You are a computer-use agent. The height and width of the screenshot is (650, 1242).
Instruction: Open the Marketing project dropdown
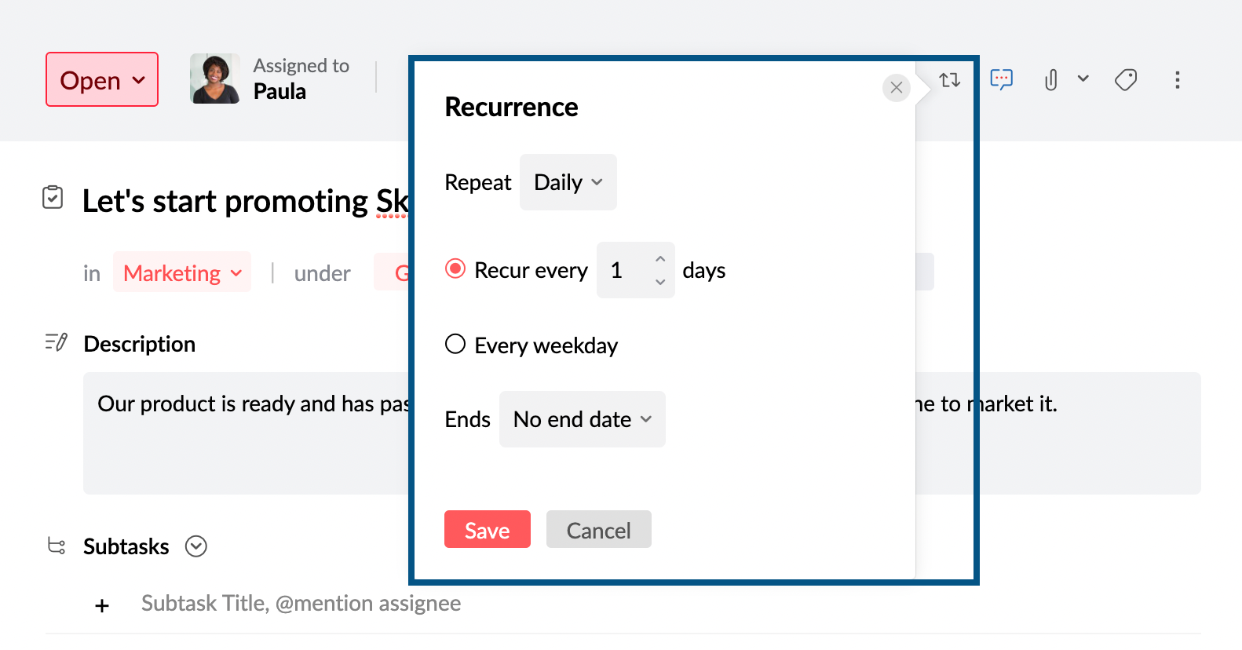coord(182,272)
